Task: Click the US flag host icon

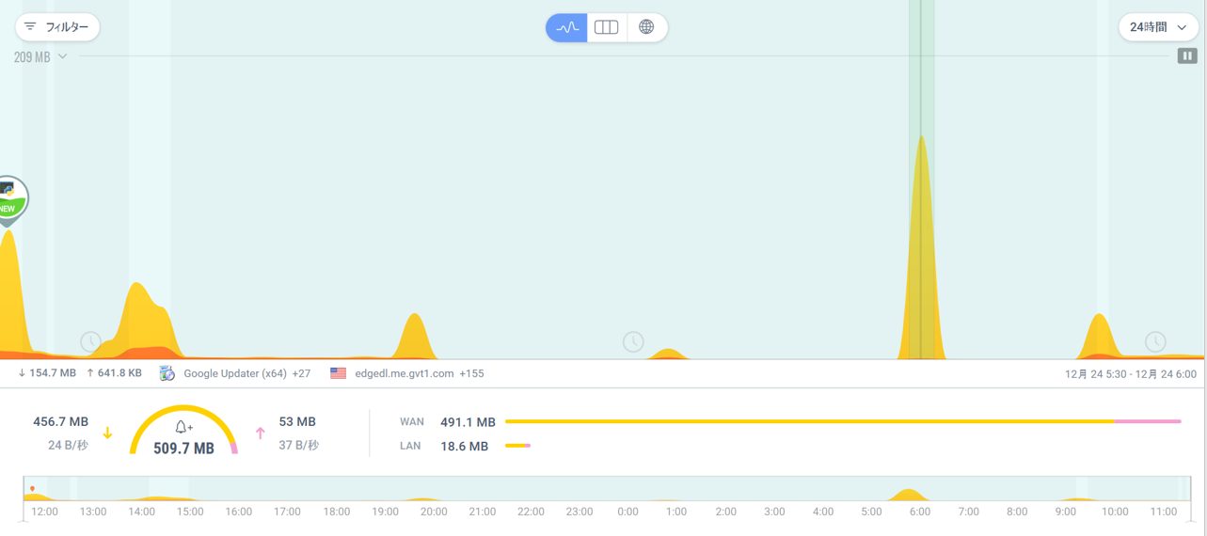Action: (339, 373)
